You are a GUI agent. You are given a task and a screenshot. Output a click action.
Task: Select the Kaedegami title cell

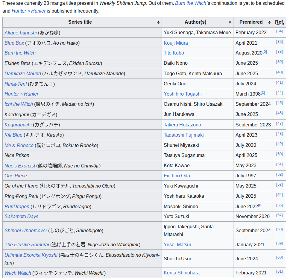82,114
